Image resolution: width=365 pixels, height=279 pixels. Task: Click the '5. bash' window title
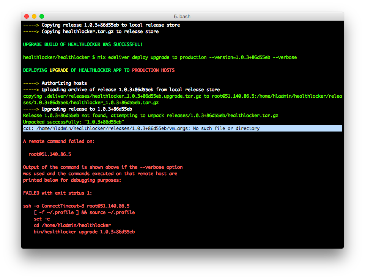point(182,17)
